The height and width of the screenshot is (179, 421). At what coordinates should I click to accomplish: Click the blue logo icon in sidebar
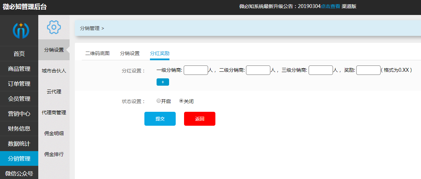tap(21, 30)
